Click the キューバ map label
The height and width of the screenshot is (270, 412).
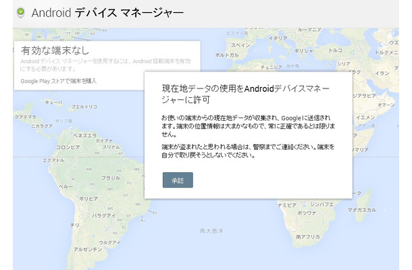pos(53,102)
